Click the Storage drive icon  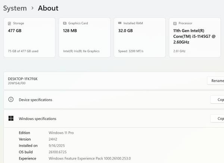click(9, 23)
